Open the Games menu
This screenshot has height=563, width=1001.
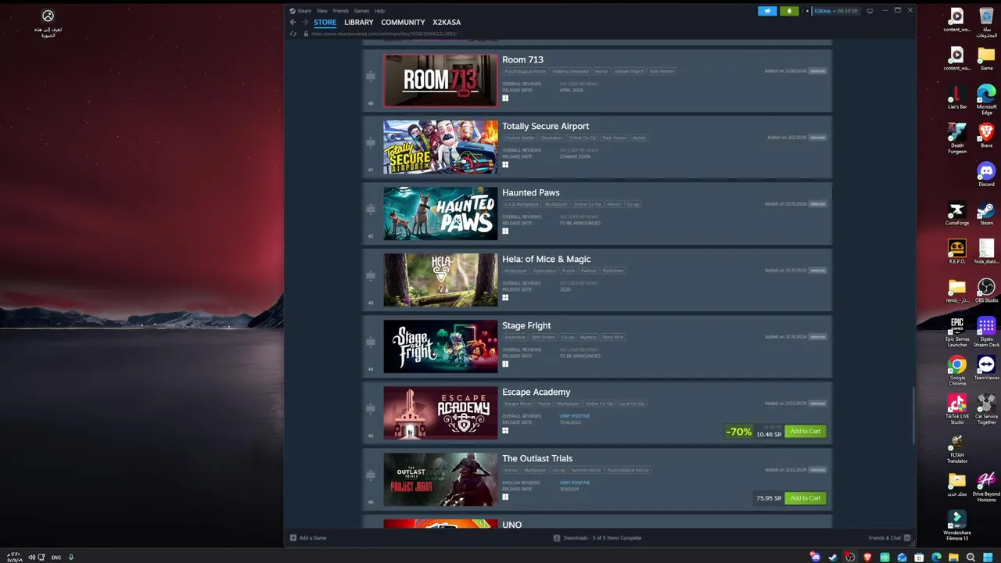tap(361, 11)
